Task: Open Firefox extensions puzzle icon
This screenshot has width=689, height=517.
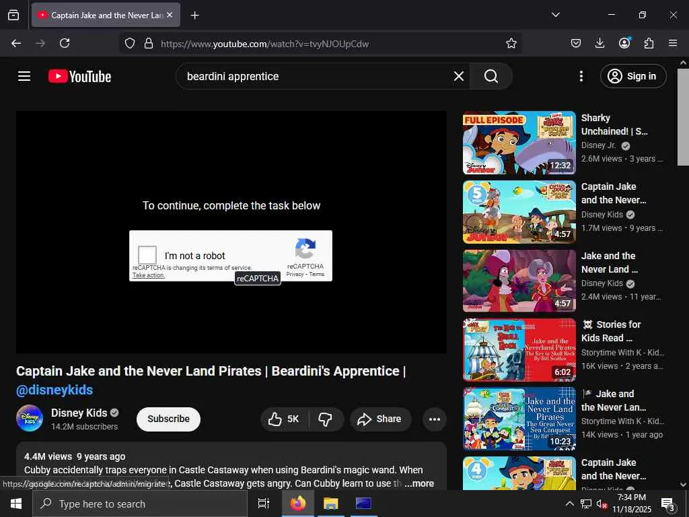Action: pyautogui.click(x=649, y=43)
